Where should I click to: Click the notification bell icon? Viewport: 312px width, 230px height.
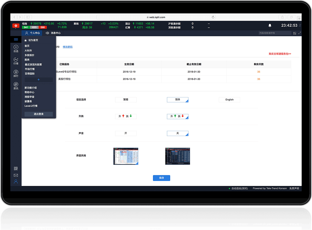[270, 25]
